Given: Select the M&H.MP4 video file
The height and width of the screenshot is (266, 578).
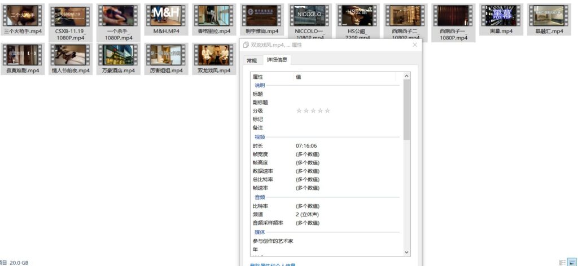Looking at the screenshot, I should 165,15.
